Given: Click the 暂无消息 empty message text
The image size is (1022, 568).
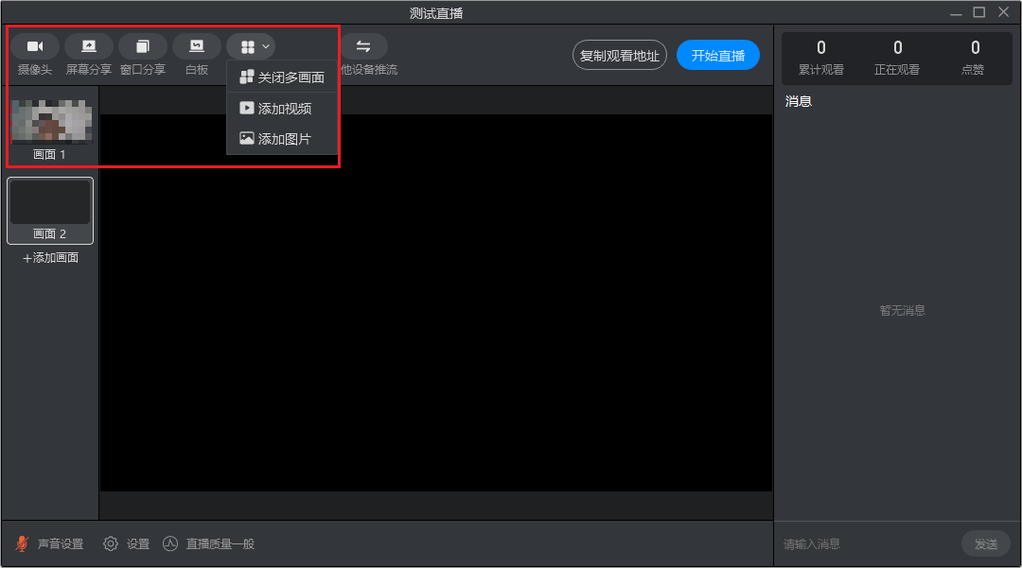Looking at the screenshot, I should (903, 310).
